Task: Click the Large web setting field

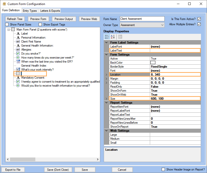Action: click(x=175, y=135)
